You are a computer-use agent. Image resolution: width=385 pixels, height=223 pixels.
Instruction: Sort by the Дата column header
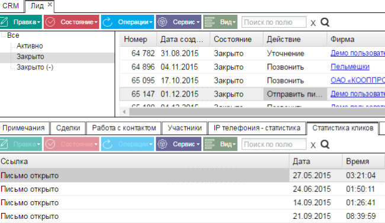pos(316,161)
